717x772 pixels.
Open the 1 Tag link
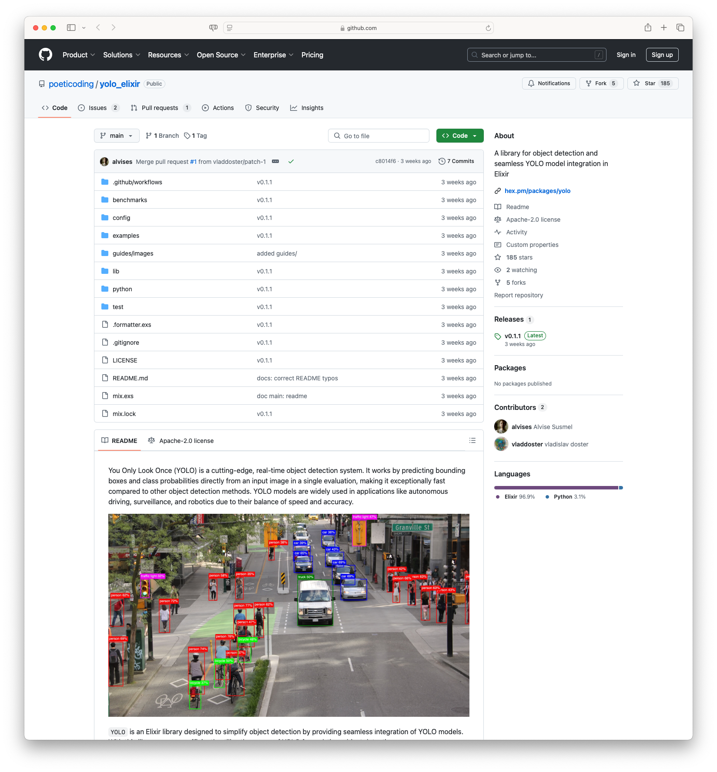point(195,136)
